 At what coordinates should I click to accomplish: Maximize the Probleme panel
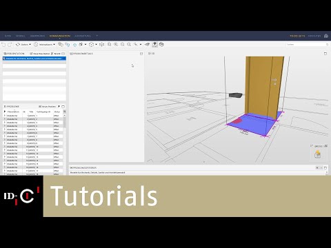63,107
